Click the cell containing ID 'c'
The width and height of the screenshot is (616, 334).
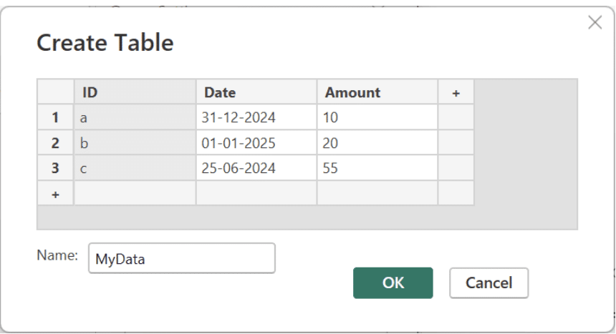point(135,169)
